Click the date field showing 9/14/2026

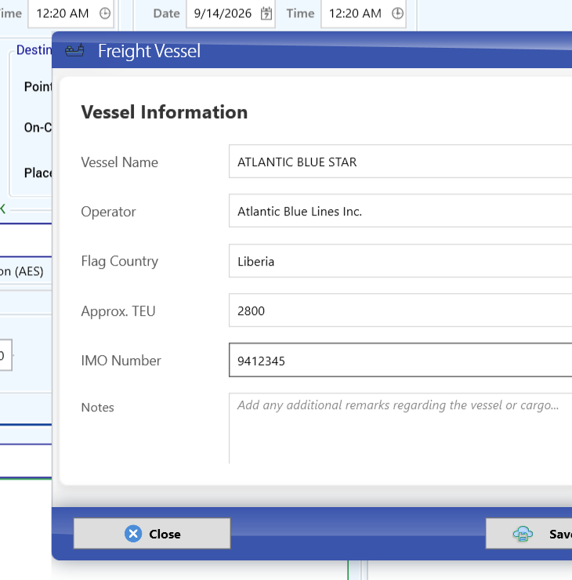coord(230,13)
